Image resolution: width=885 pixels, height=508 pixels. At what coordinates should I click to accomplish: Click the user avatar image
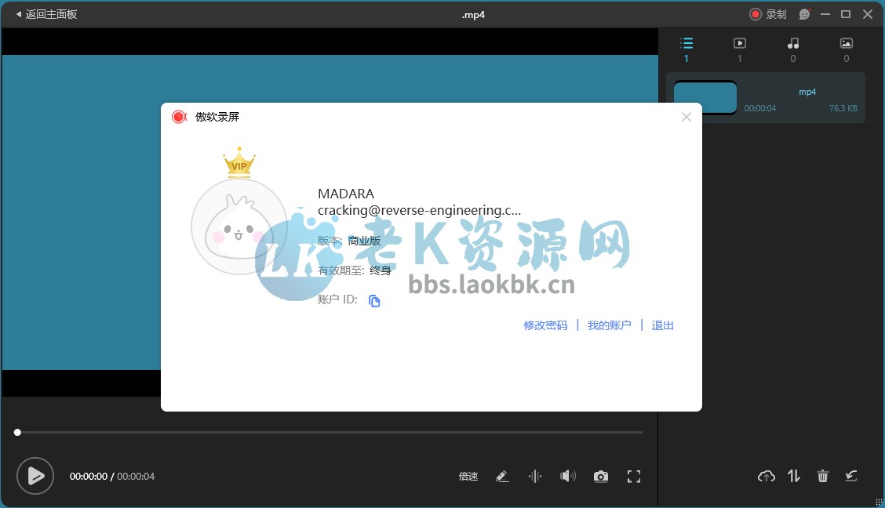tap(239, 227)
